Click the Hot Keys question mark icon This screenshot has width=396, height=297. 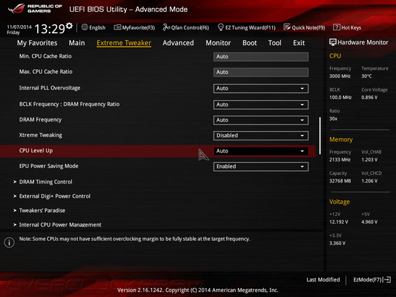pyautogui.click(x=337, y=27)
